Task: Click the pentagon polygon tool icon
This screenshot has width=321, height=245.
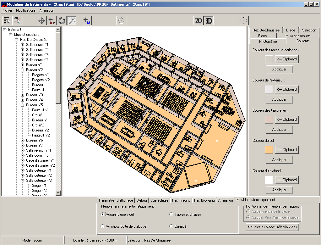Action: click(121, 21)
